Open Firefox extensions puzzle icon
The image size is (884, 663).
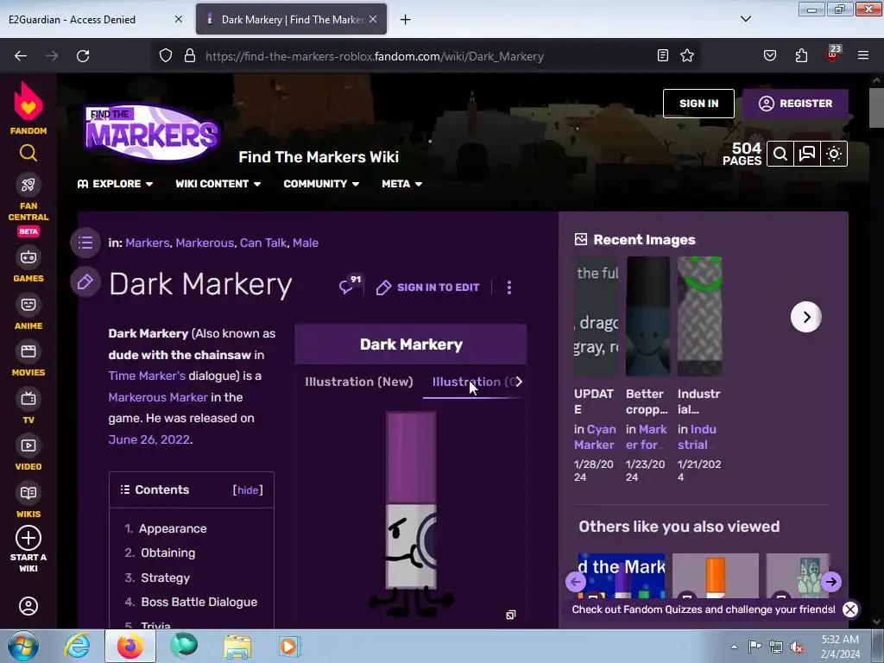click(x=801, y=56)
